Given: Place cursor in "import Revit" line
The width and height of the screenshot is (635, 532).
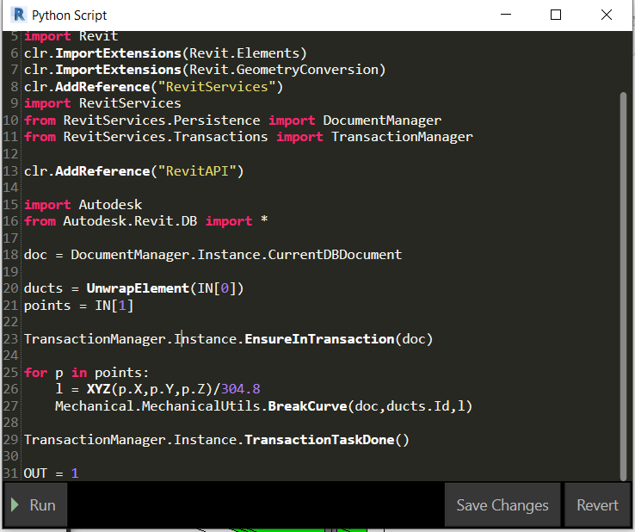Looking at the screenshot, I should 71,36.
